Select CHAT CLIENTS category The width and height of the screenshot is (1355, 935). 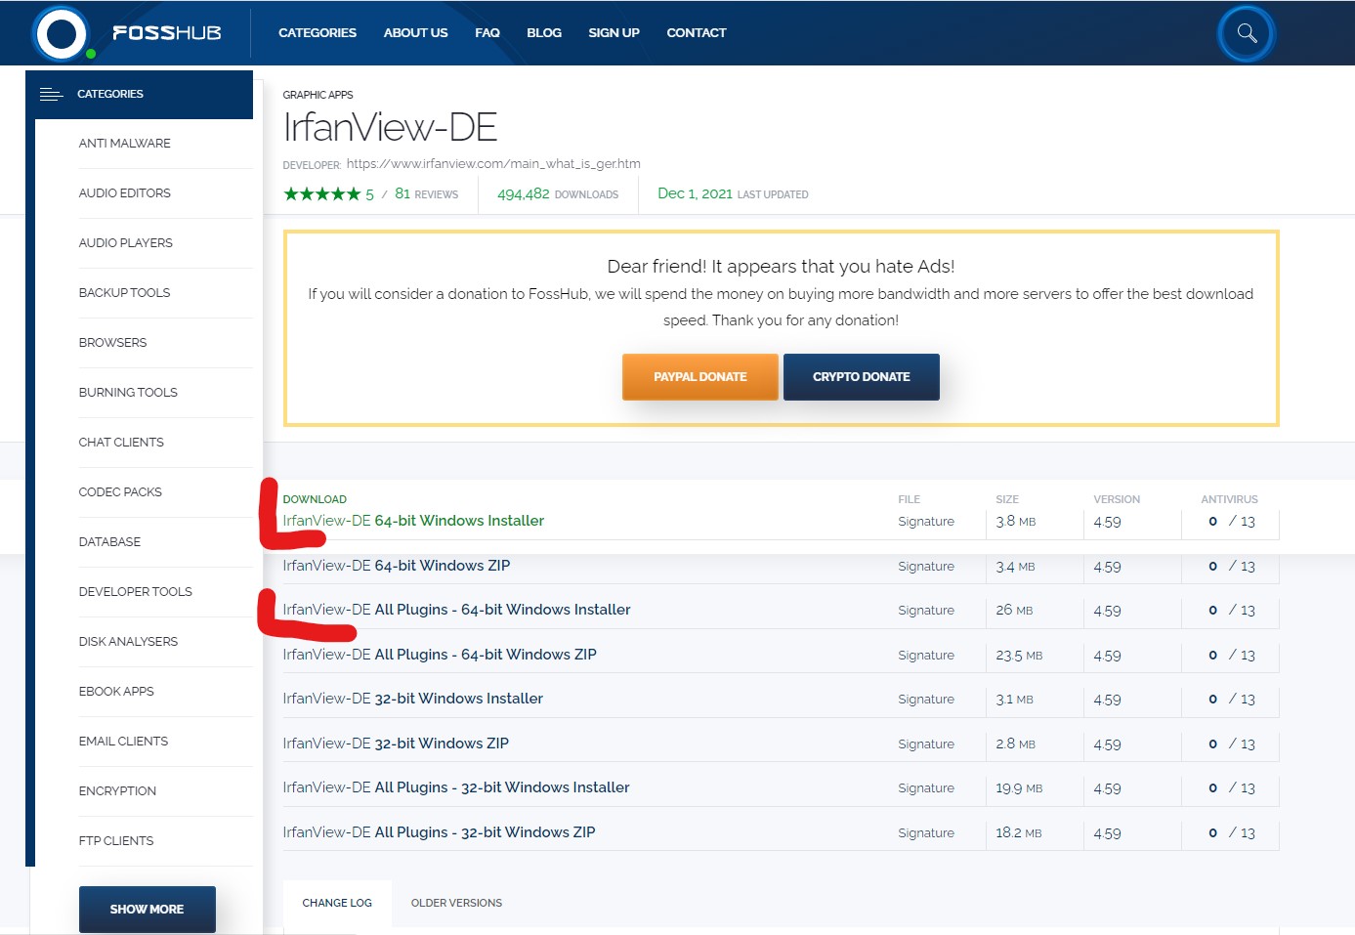(x=121, y=443)
